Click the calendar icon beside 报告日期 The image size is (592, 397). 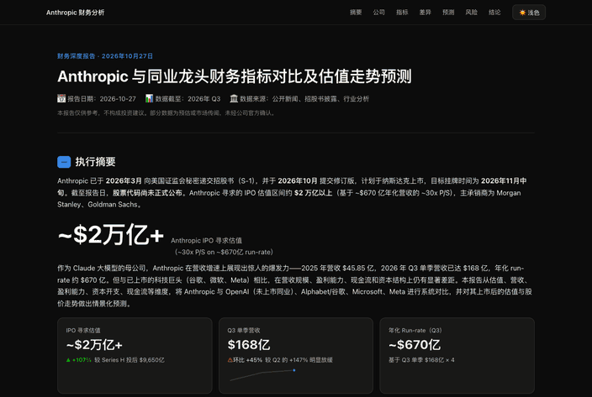(61, 99)
